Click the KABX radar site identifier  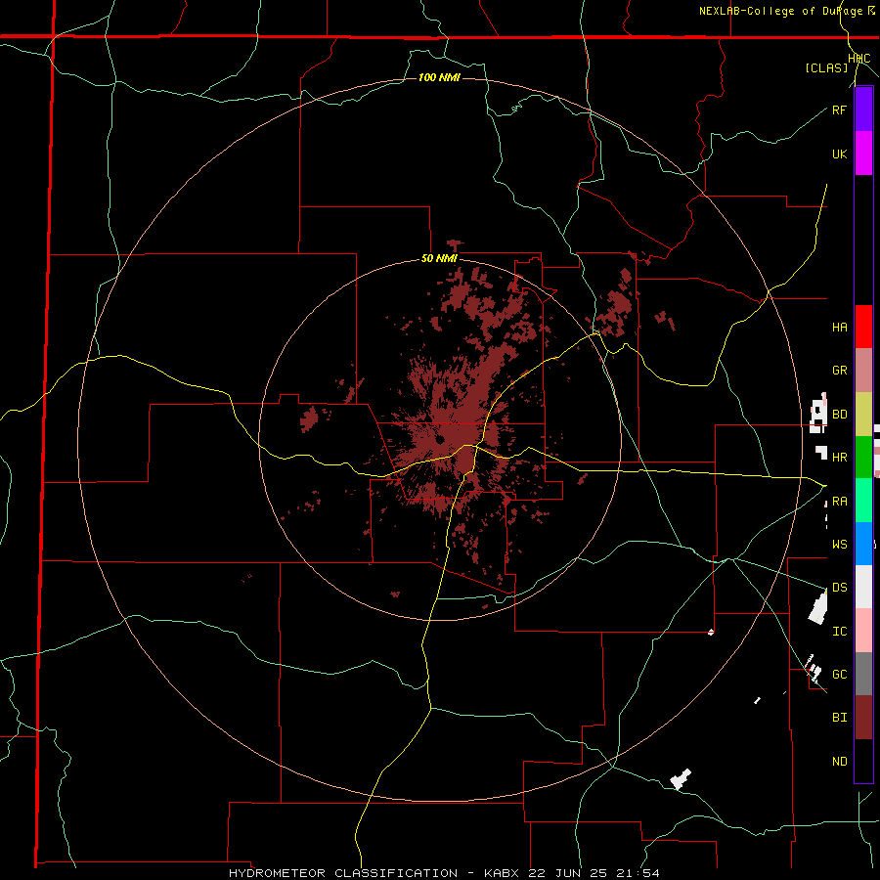(503, 873)
